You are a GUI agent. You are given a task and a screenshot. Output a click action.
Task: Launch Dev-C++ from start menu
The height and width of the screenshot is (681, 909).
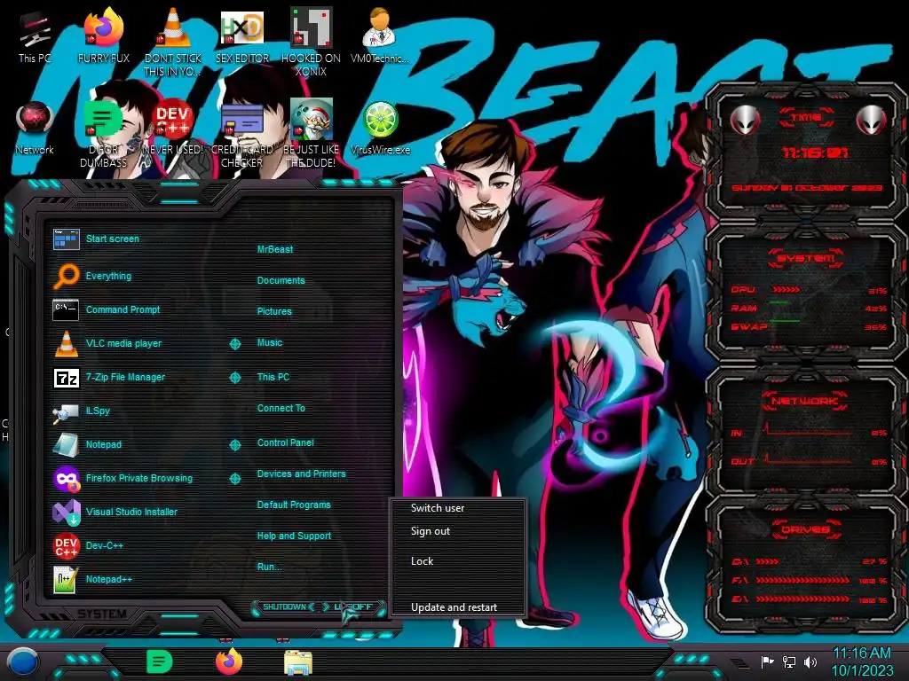[88, 545]
